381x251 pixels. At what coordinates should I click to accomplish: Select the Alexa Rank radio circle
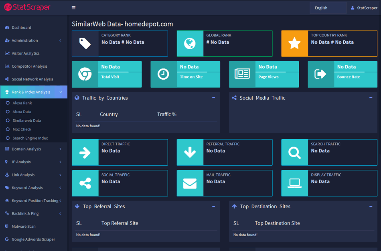pyautogui.click(x=8, y=103)
